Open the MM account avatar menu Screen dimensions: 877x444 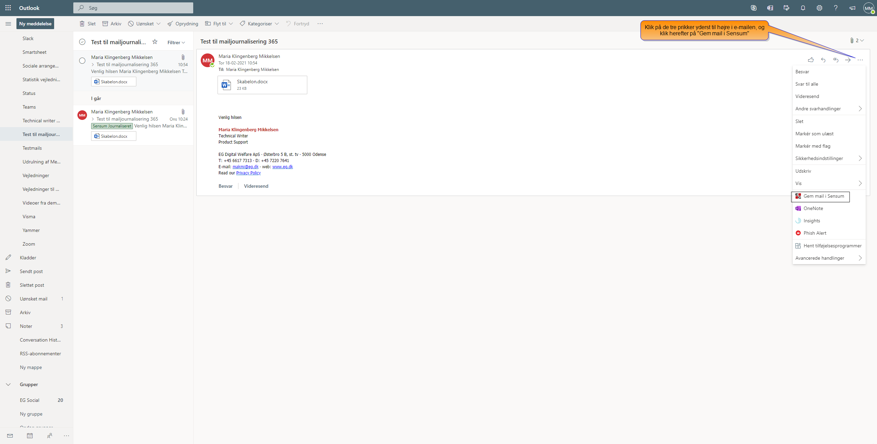869,8
